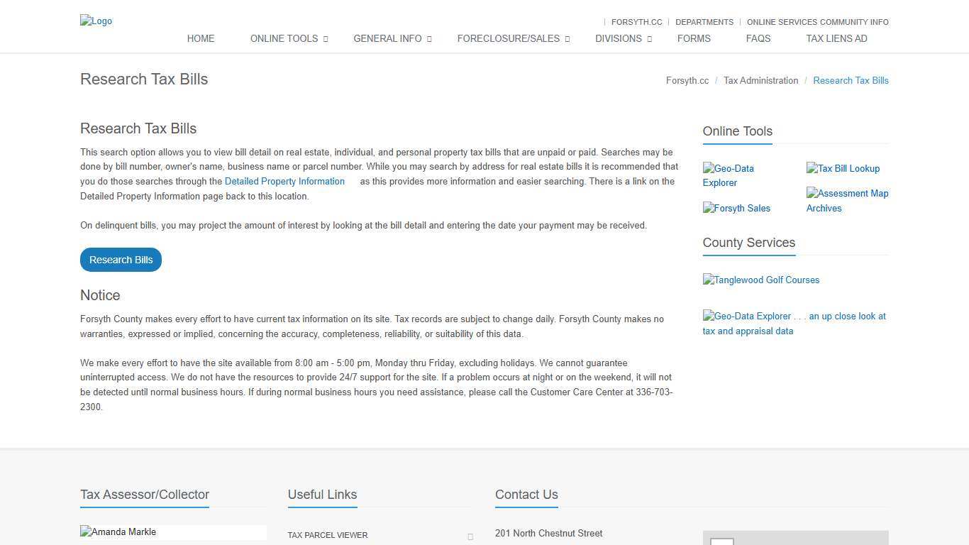969x545 pixels.
Task: Follow the Detailed Property Information link
Action: (x=284, y=182)
